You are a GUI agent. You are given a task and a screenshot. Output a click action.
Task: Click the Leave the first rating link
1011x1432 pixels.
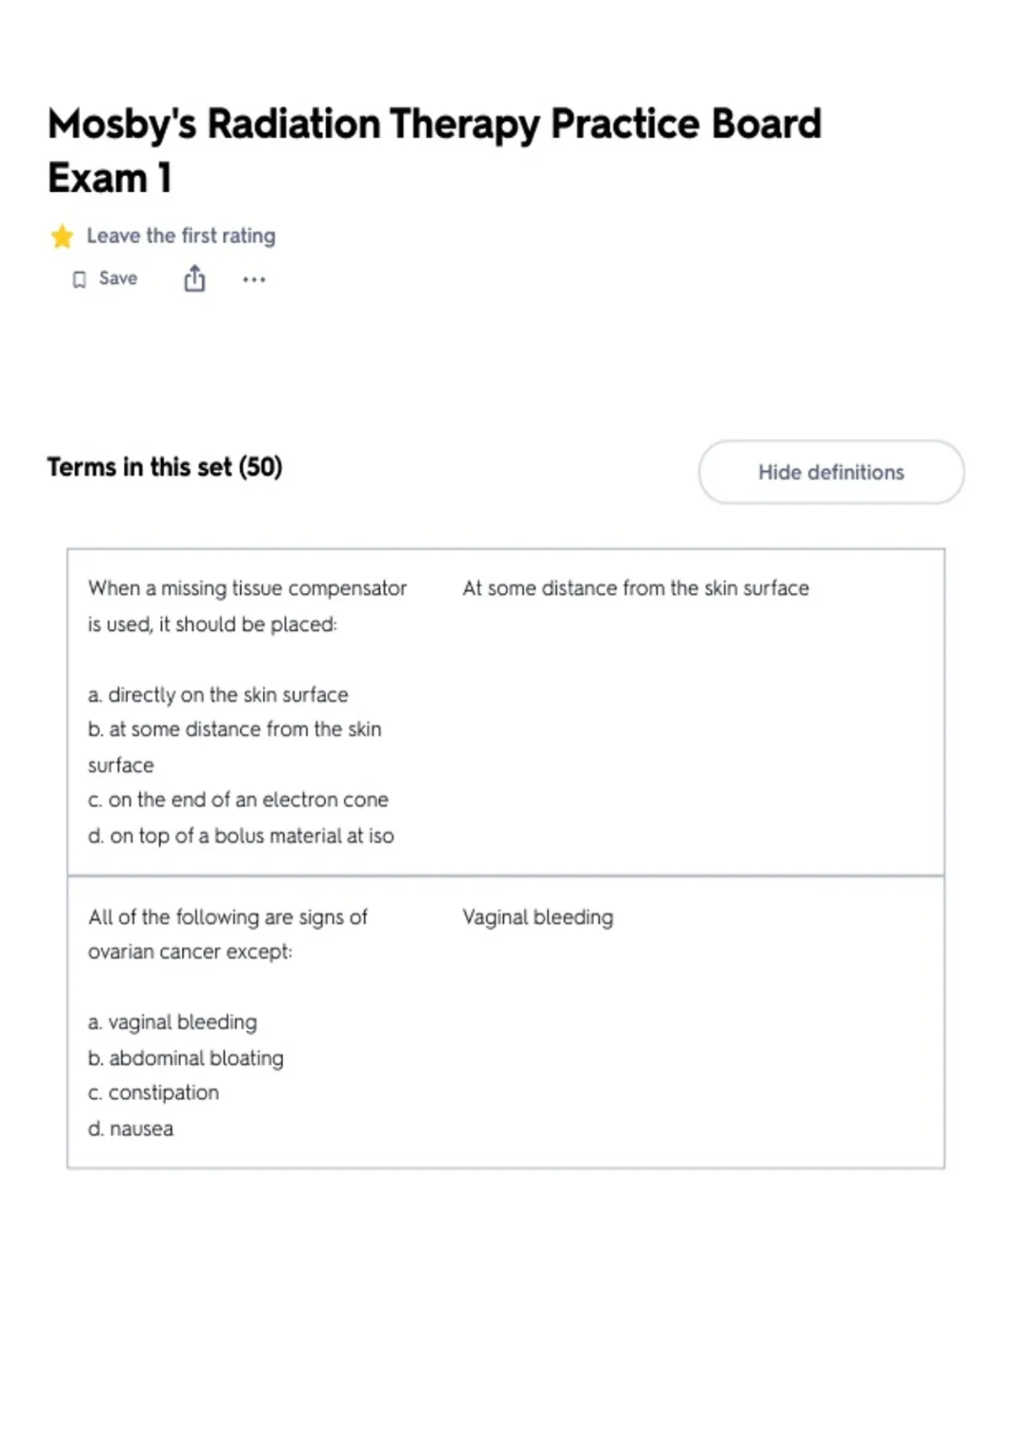[181, 236]
